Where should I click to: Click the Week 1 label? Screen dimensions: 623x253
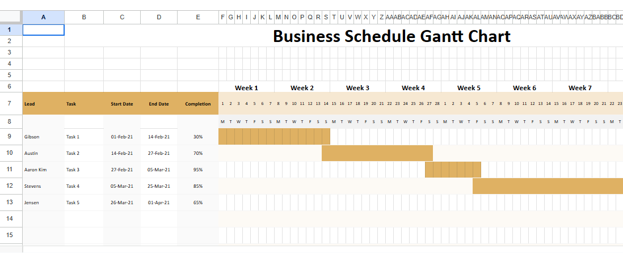tap(246, 88)
